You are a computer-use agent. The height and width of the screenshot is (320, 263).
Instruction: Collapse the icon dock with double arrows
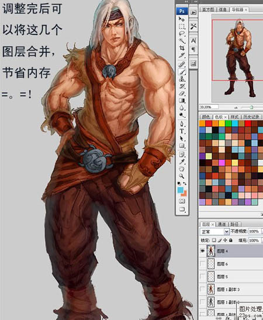195,2
